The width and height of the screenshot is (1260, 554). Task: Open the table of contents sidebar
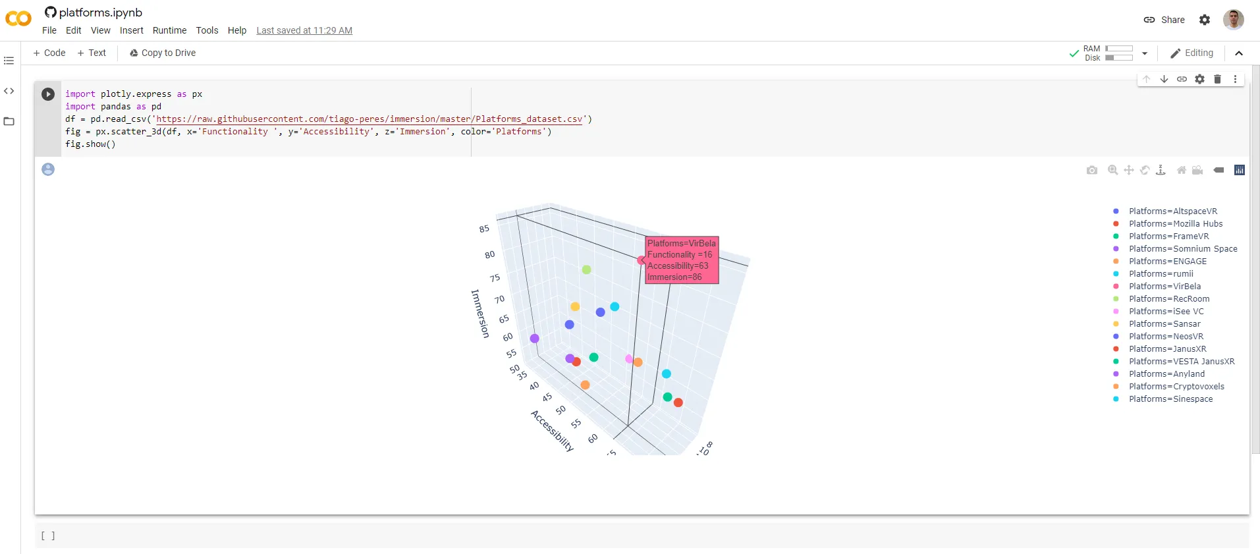(x=9, y=61)
